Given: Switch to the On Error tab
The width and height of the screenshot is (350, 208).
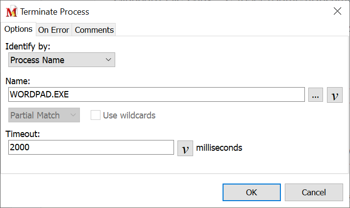Looking at the screenshot, I should pyautogui.click(x=53, y=30).
